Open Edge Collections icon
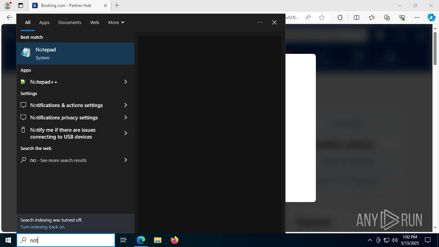The width and height of the screenshot is (439, 247). (387, 17)
